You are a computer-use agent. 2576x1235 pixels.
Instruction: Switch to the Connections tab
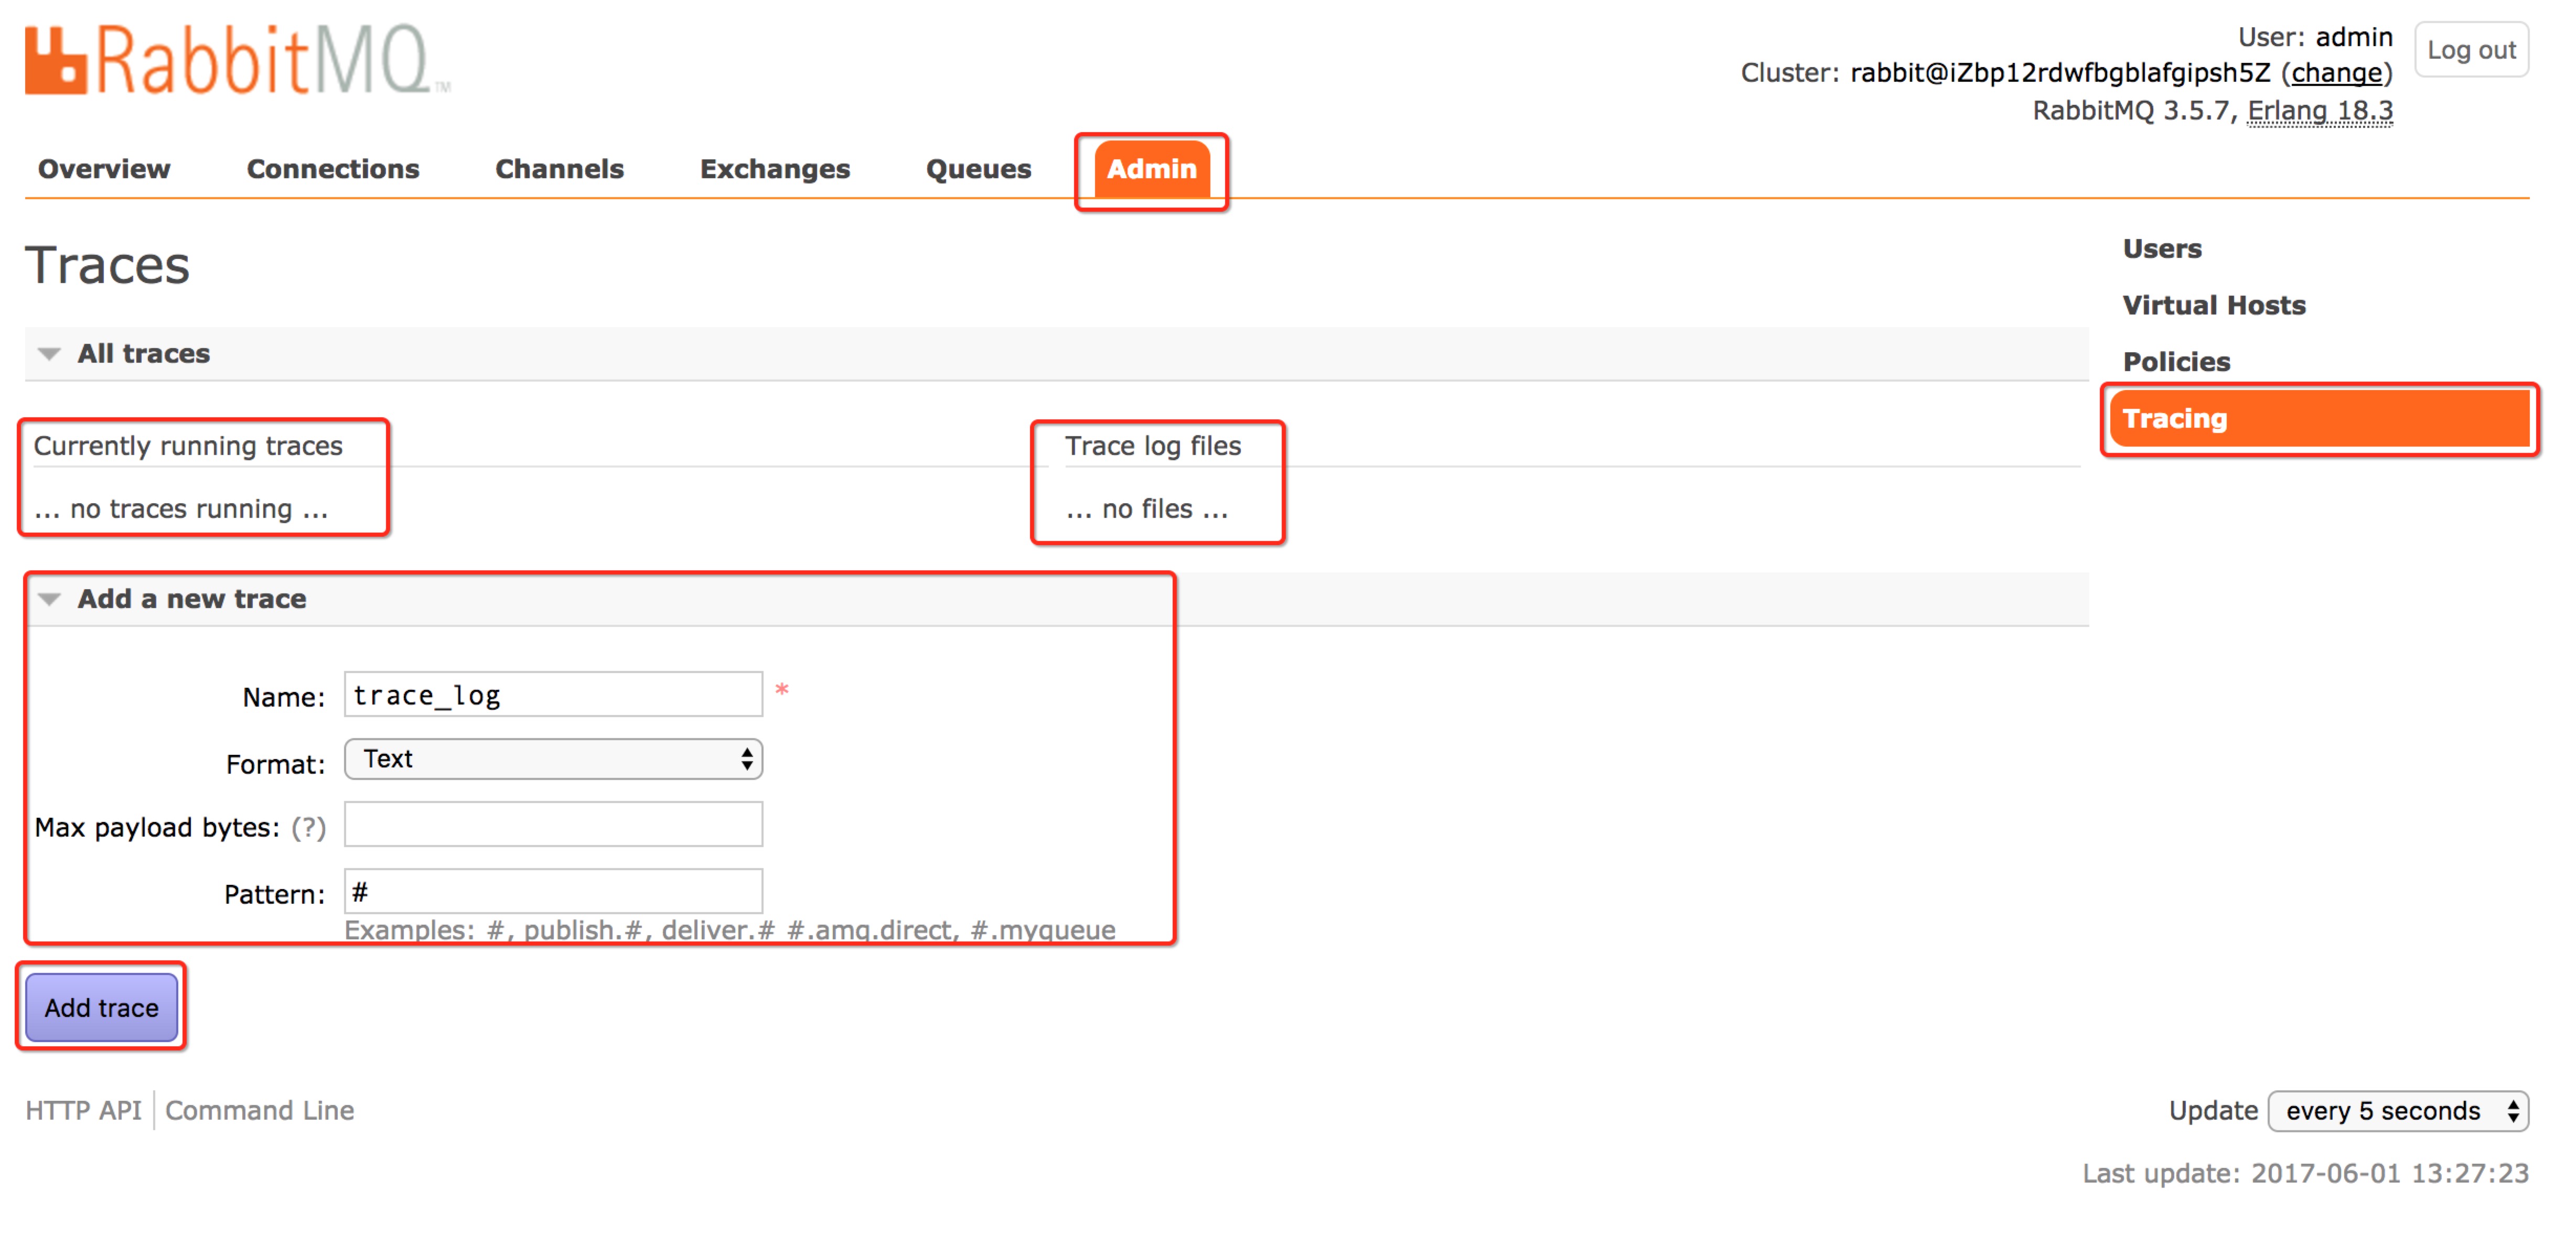point(333,169)
